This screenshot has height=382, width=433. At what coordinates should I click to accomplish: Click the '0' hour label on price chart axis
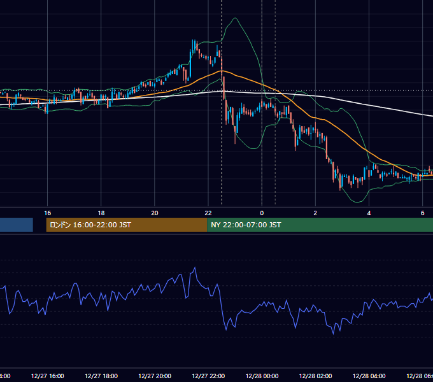(262, 213)
